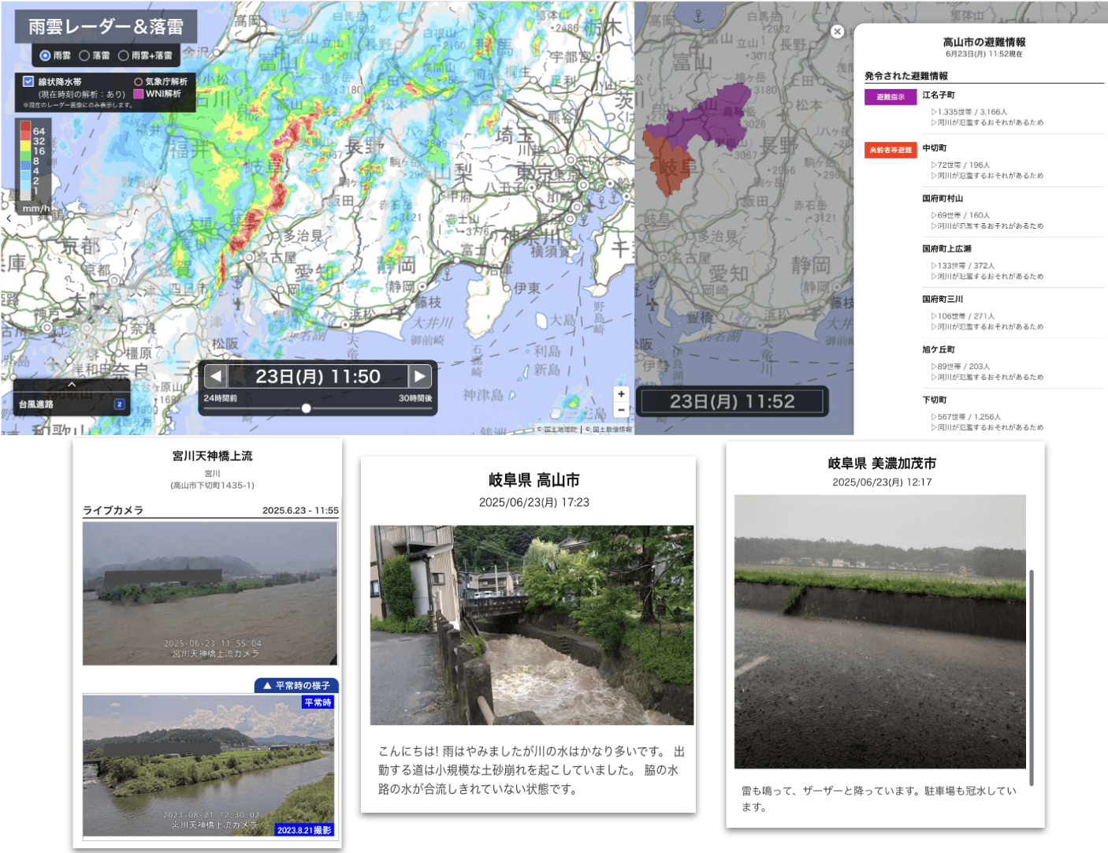Click the radar timeline slider handle
1108x853 pixels.
click(x=306, y=408)
